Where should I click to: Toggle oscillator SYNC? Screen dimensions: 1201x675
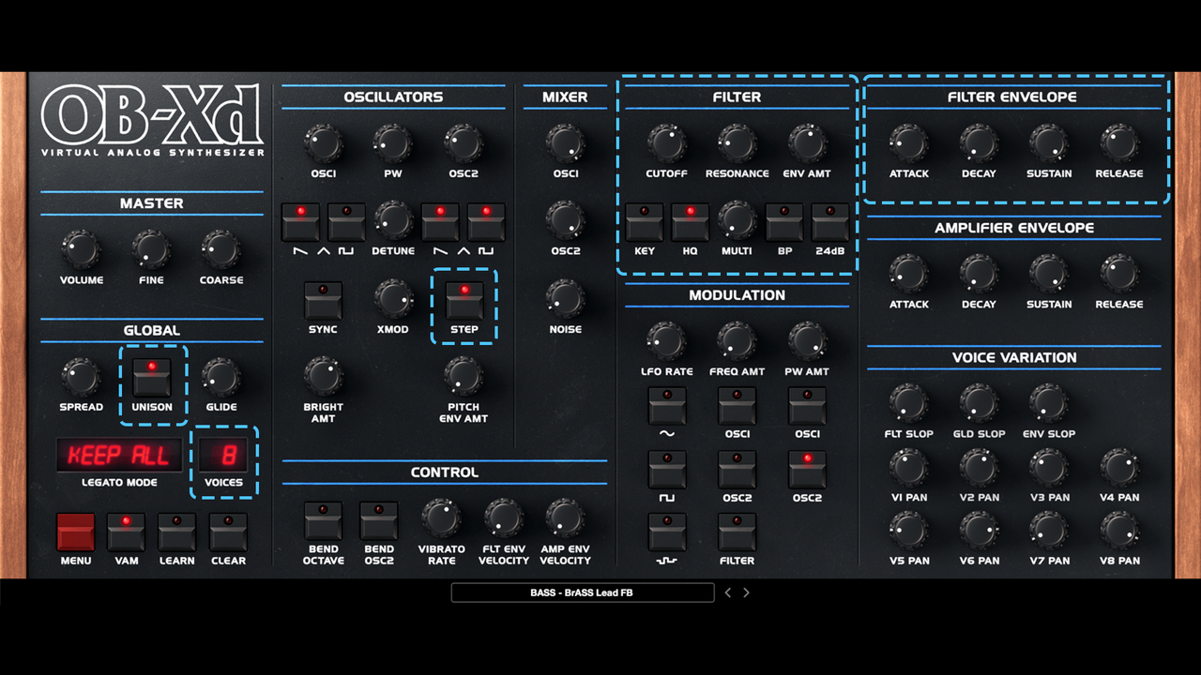[323, 300]
